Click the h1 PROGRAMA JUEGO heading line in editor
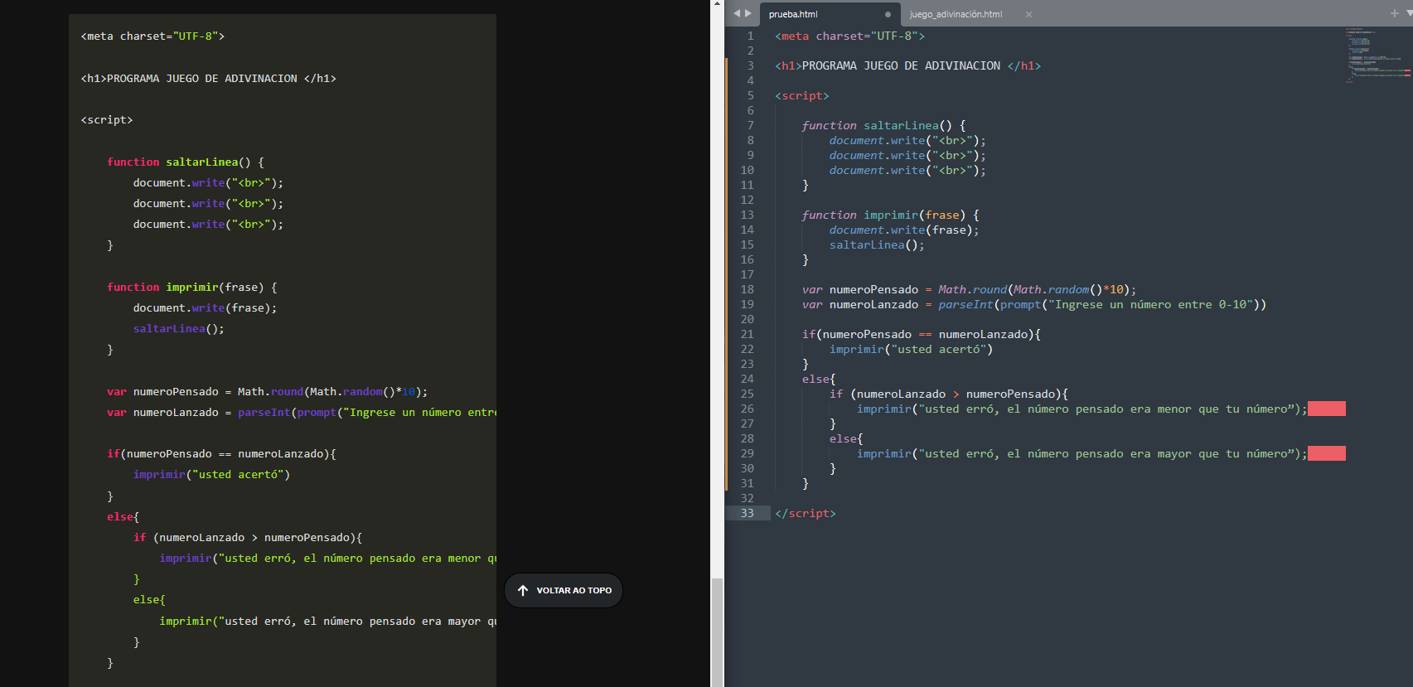The height and width of the screenshot is (687, 1413). click(907, 65)
